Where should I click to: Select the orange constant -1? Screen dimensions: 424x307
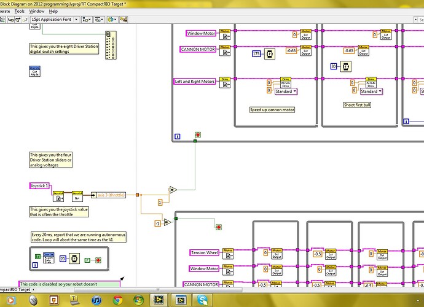(x=158, y=223)
